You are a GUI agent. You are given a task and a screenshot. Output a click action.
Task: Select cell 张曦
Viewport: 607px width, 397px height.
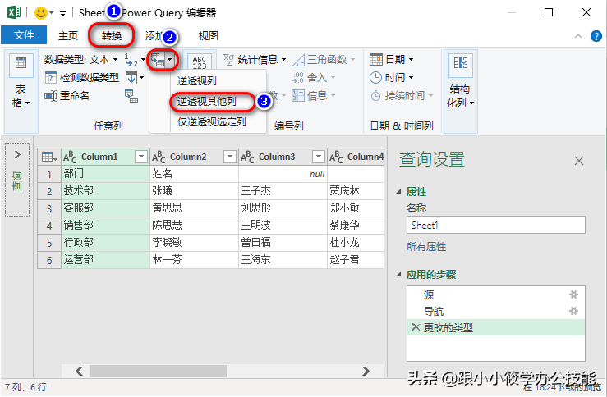pyautogui.click(x=194, y=190)
